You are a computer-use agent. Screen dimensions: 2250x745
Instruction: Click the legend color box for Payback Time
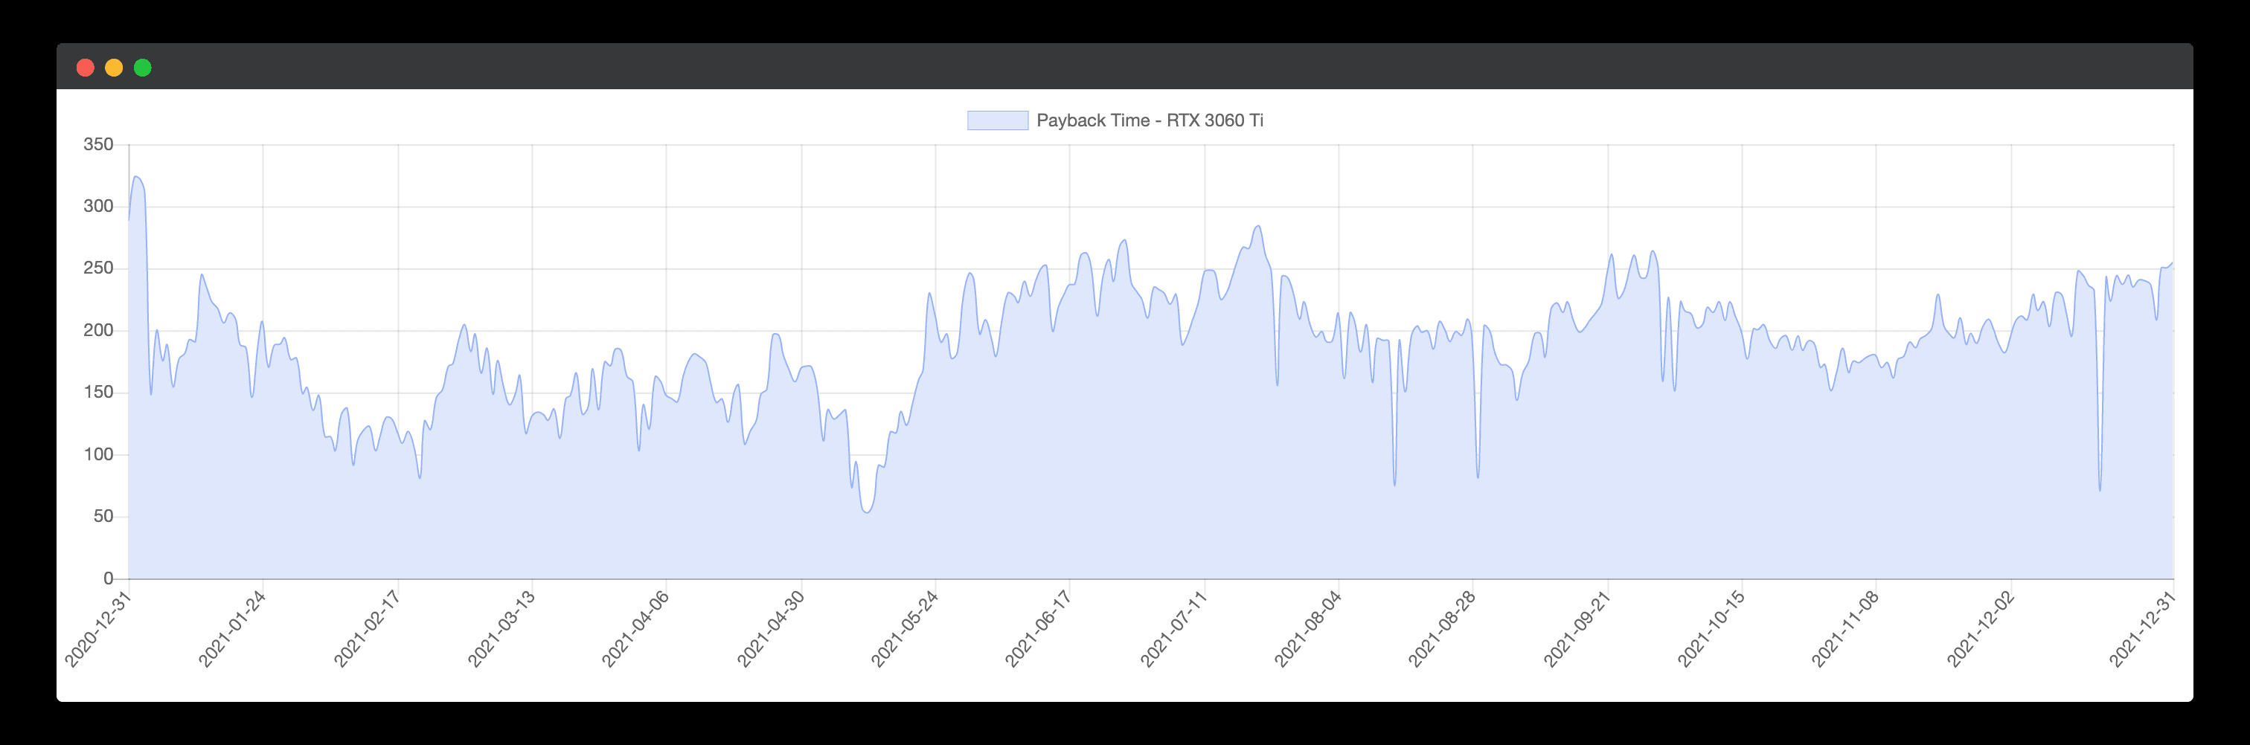point(996,120)
